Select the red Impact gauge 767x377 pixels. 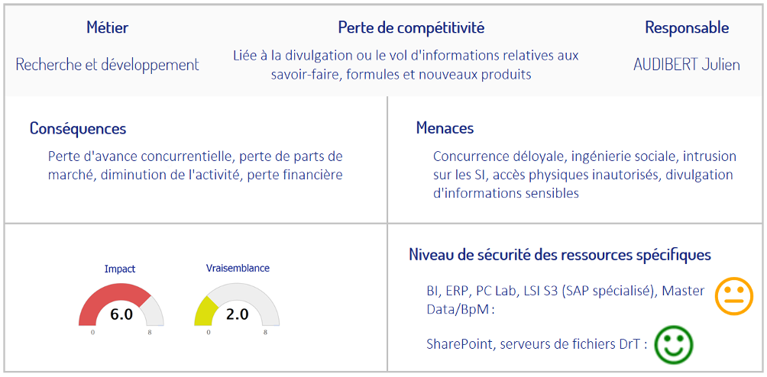coord(121,304)
